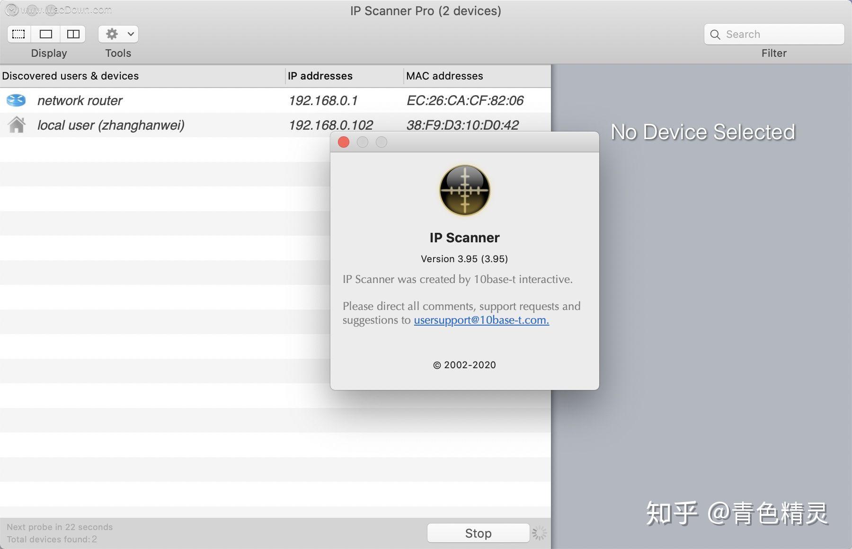Image resolution: width=852 pixels, height=549 pixels.
Task: Switch to the single-pane Display view icon
Action: [x=45, y=34]
